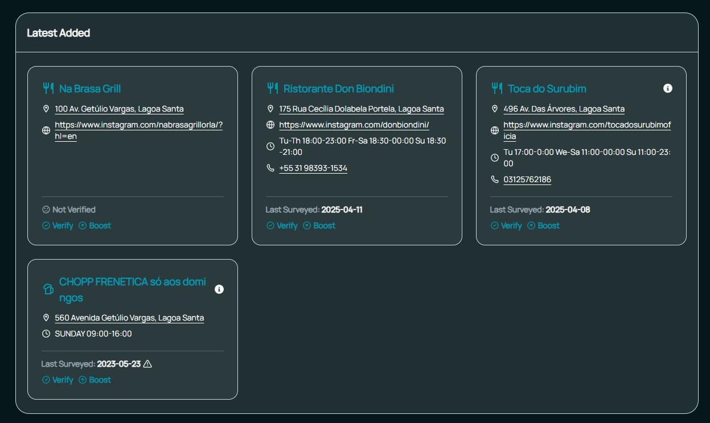
Task: Click phone icon beside +55 31 98393-1534
Action: coord(270,168)
